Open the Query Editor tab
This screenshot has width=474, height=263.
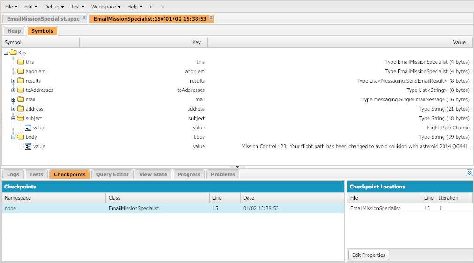pos(112,174)
